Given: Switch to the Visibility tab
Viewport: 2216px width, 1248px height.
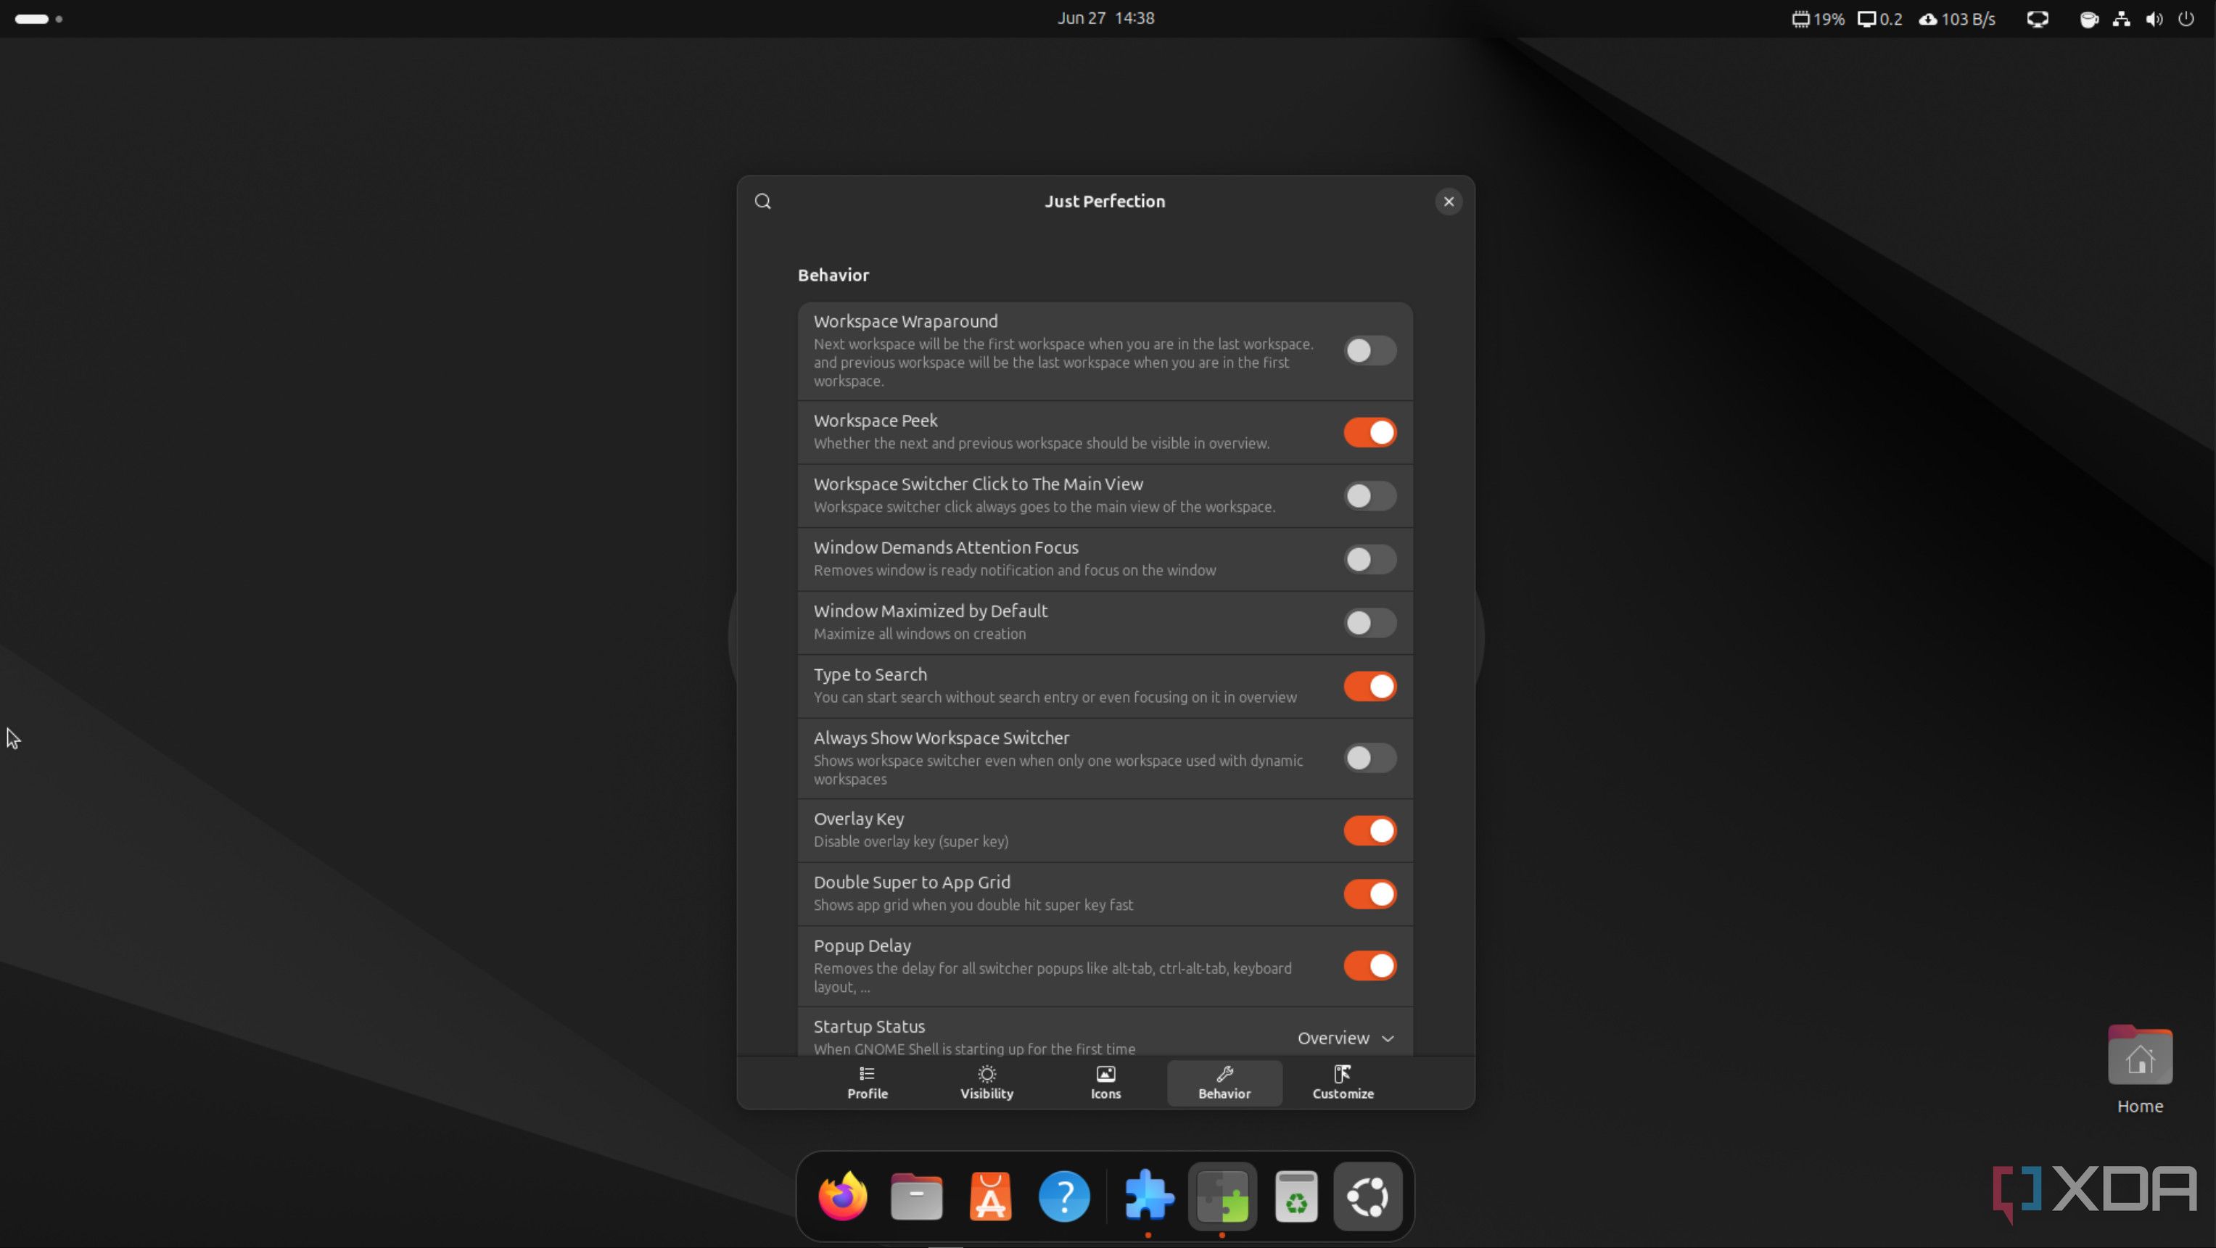Looking at the screenshot, I should [x=987, y=1083].
